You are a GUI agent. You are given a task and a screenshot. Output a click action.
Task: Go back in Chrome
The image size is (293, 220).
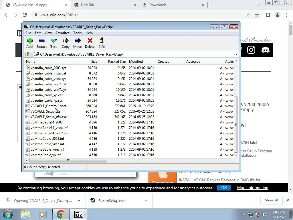pos(6,15)
